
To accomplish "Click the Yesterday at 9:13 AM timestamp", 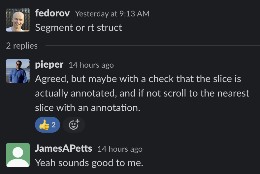I will coord(112,14).
